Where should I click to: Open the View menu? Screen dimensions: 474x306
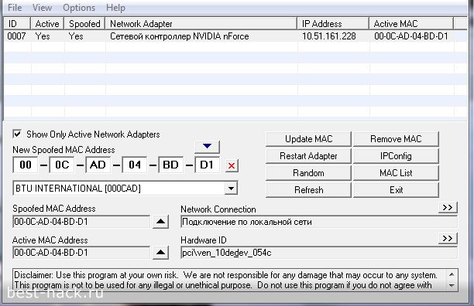(42, 8)
